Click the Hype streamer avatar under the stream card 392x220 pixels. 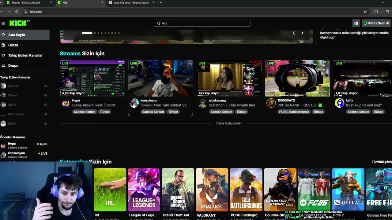click(x=66, y=103)
